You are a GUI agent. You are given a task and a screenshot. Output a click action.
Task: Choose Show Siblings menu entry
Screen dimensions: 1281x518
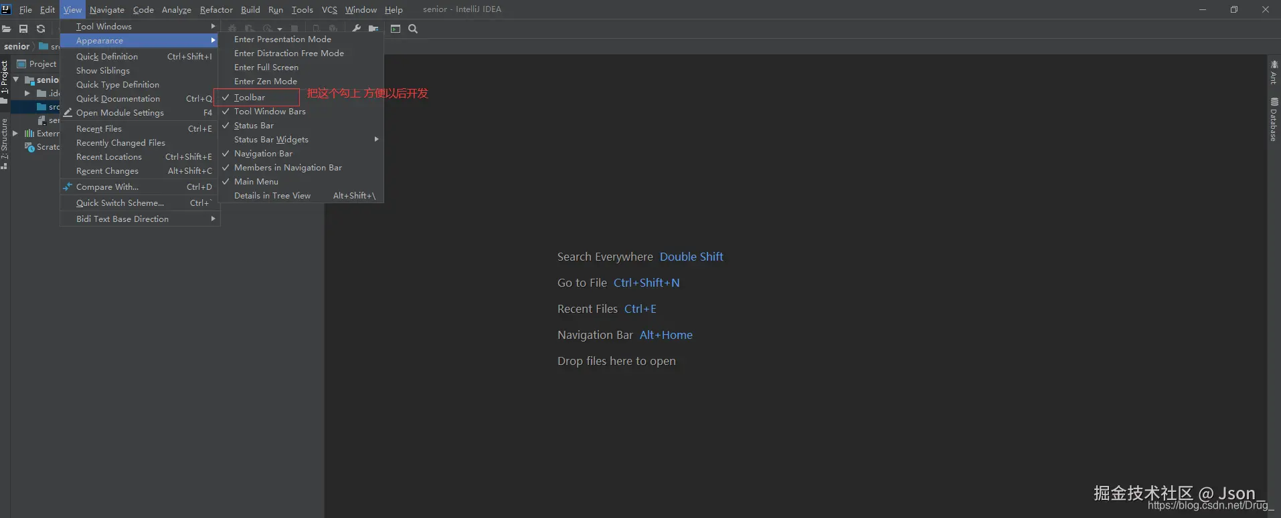pyautogui.click(x=140, y=71)
